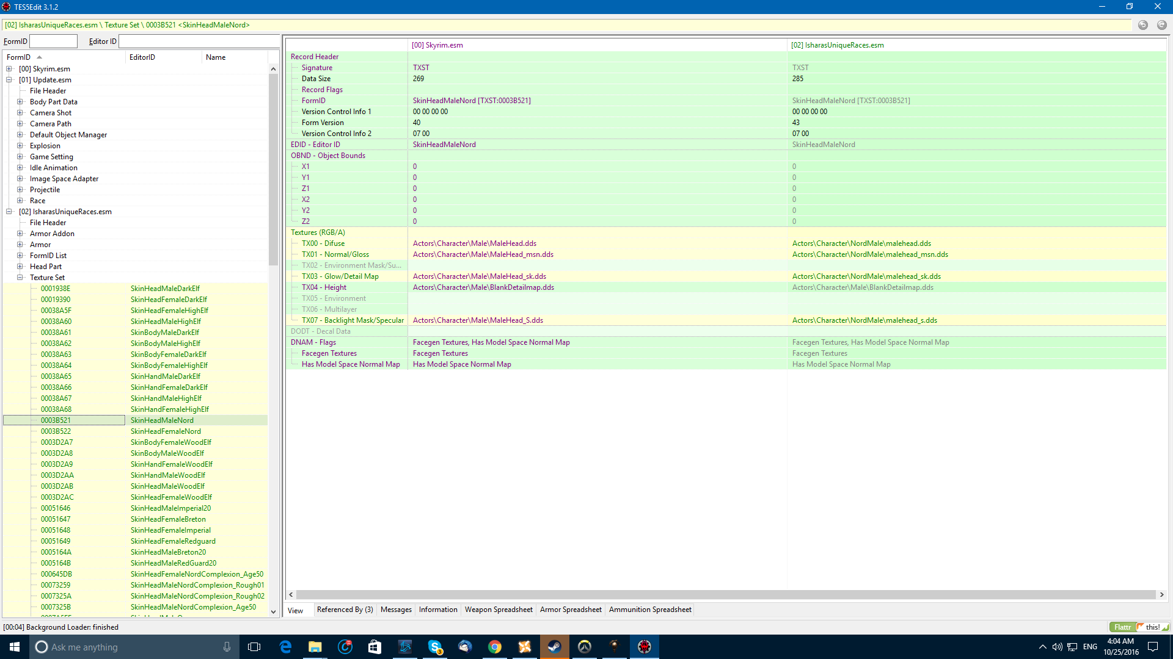Expand the Armor Addon tree node
The height and width of the screenshot is (659, 1173).
click(x=20, y=234)
